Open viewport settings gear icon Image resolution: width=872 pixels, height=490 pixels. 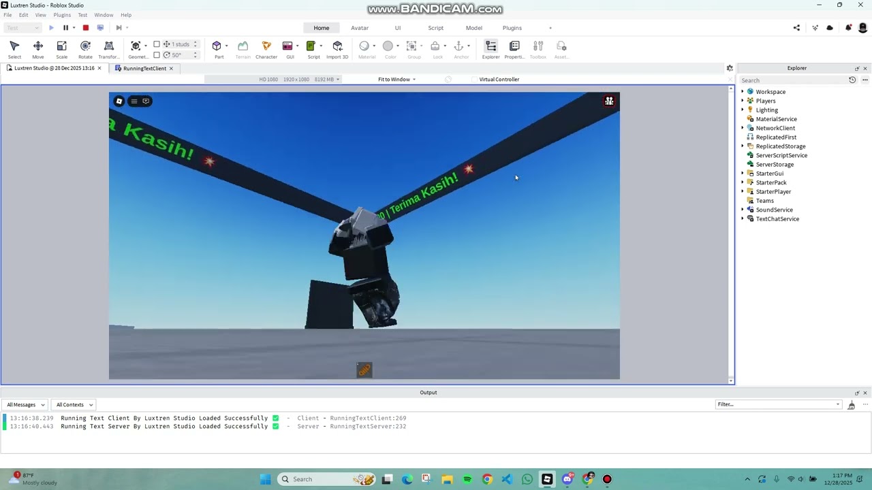tap(730, 68)
